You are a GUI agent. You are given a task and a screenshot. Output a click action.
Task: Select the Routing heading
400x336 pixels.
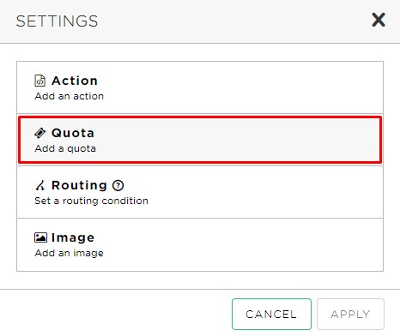pos(79,186)
